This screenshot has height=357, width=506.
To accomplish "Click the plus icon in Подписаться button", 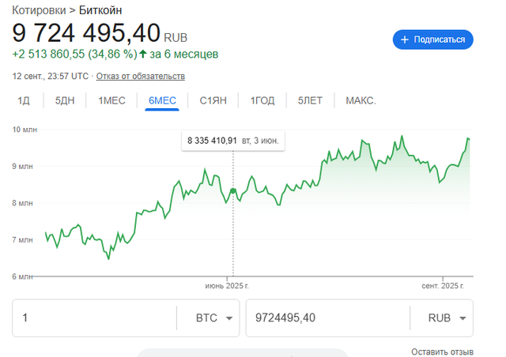I will click(404, 39).
